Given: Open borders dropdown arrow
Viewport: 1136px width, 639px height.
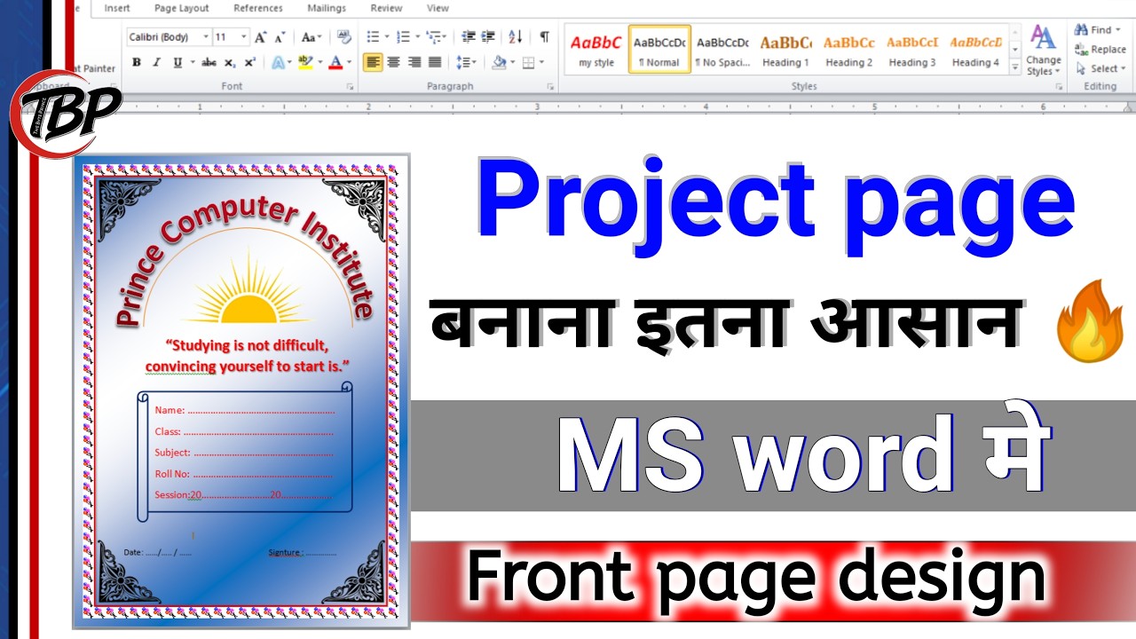Looking at the screenshot, I should 541,62.
